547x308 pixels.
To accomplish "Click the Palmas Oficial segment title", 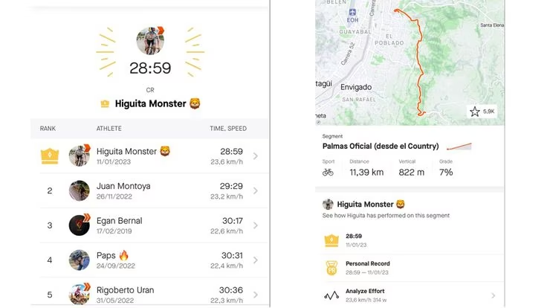I will pyautogui.click(x=381, y=147).
